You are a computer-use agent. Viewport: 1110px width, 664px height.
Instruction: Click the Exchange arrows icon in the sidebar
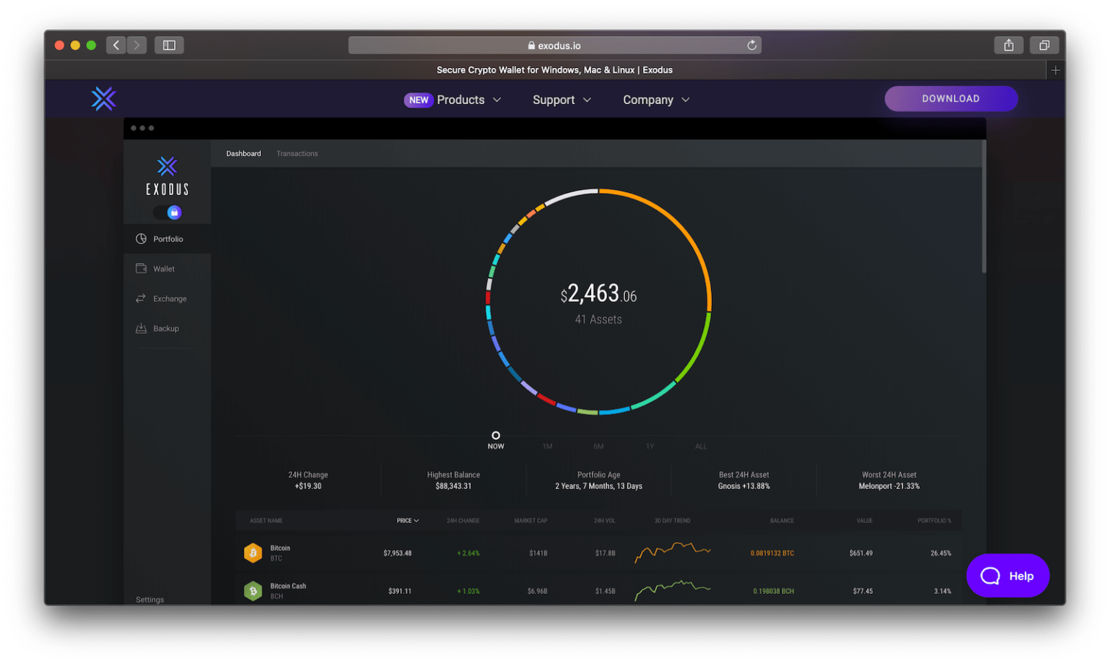(x=141, y=298)
